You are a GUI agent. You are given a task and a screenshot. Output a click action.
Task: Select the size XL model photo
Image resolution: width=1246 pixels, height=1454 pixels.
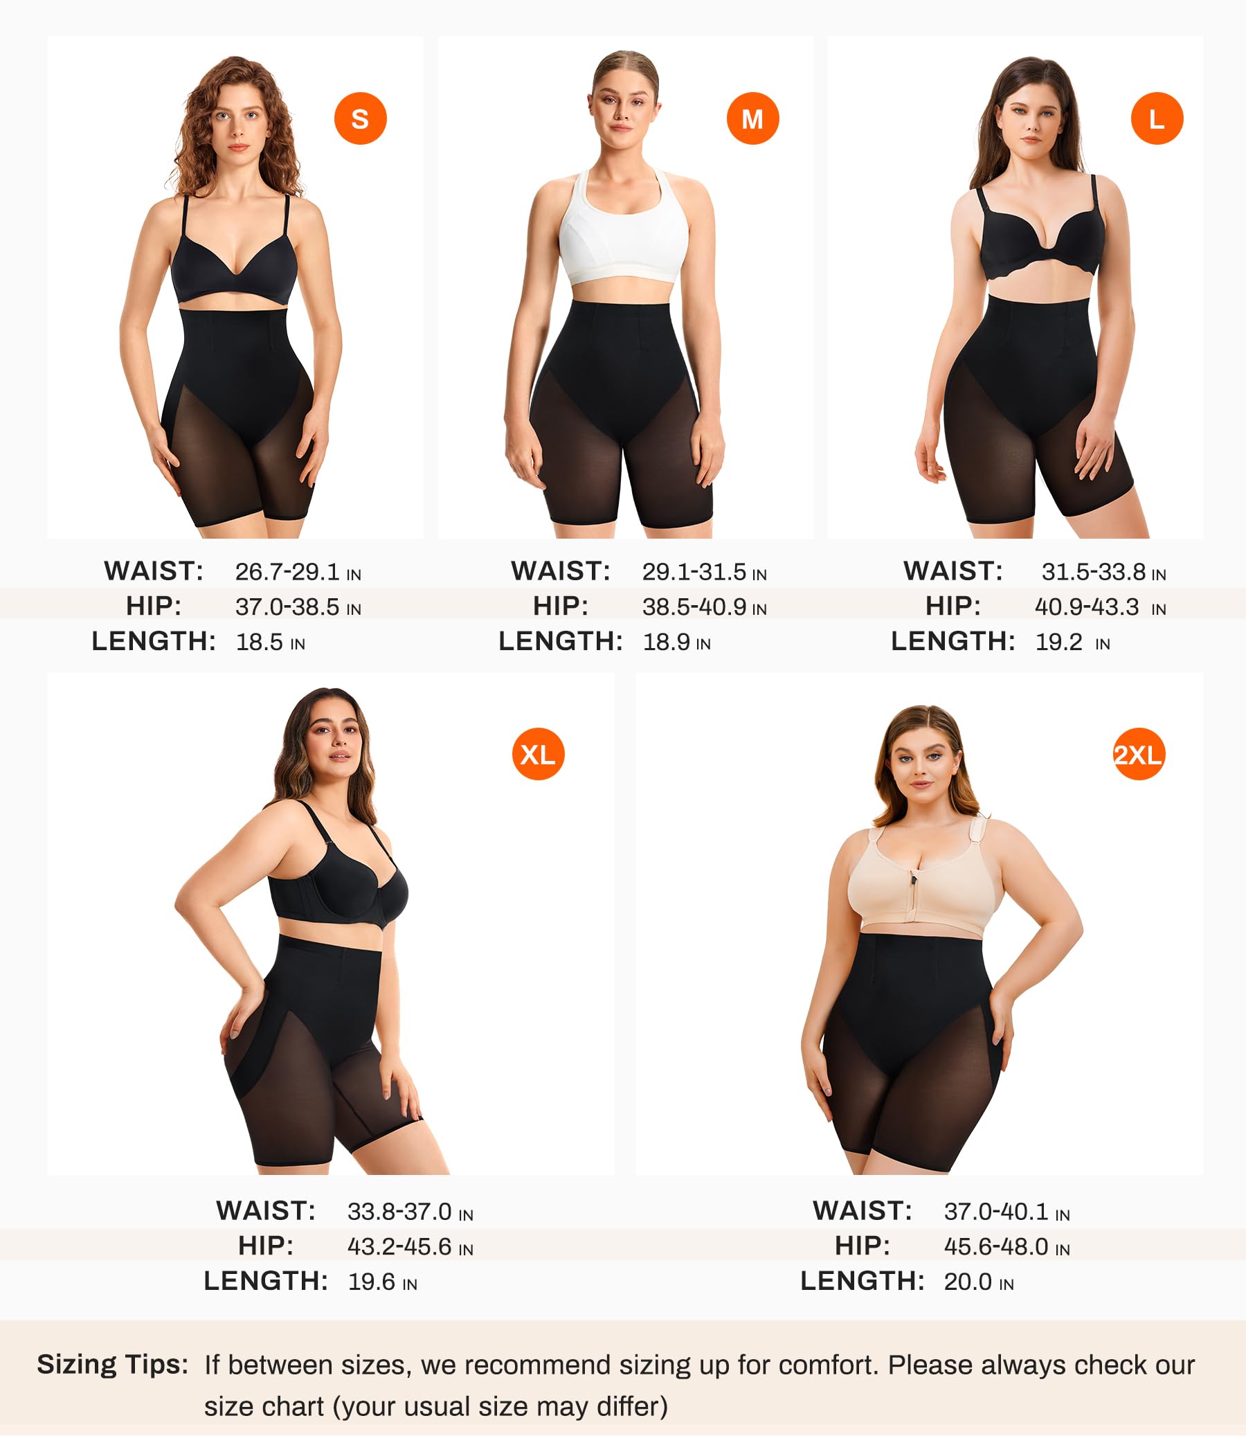[x=331, y=924]
